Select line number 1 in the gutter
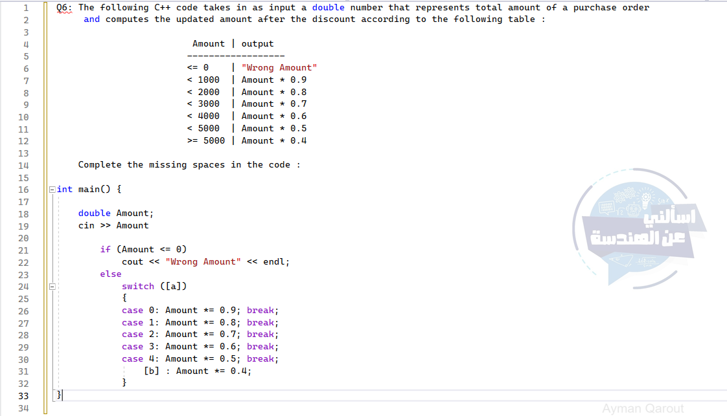727x416 pixels. [x=25, y=8]
